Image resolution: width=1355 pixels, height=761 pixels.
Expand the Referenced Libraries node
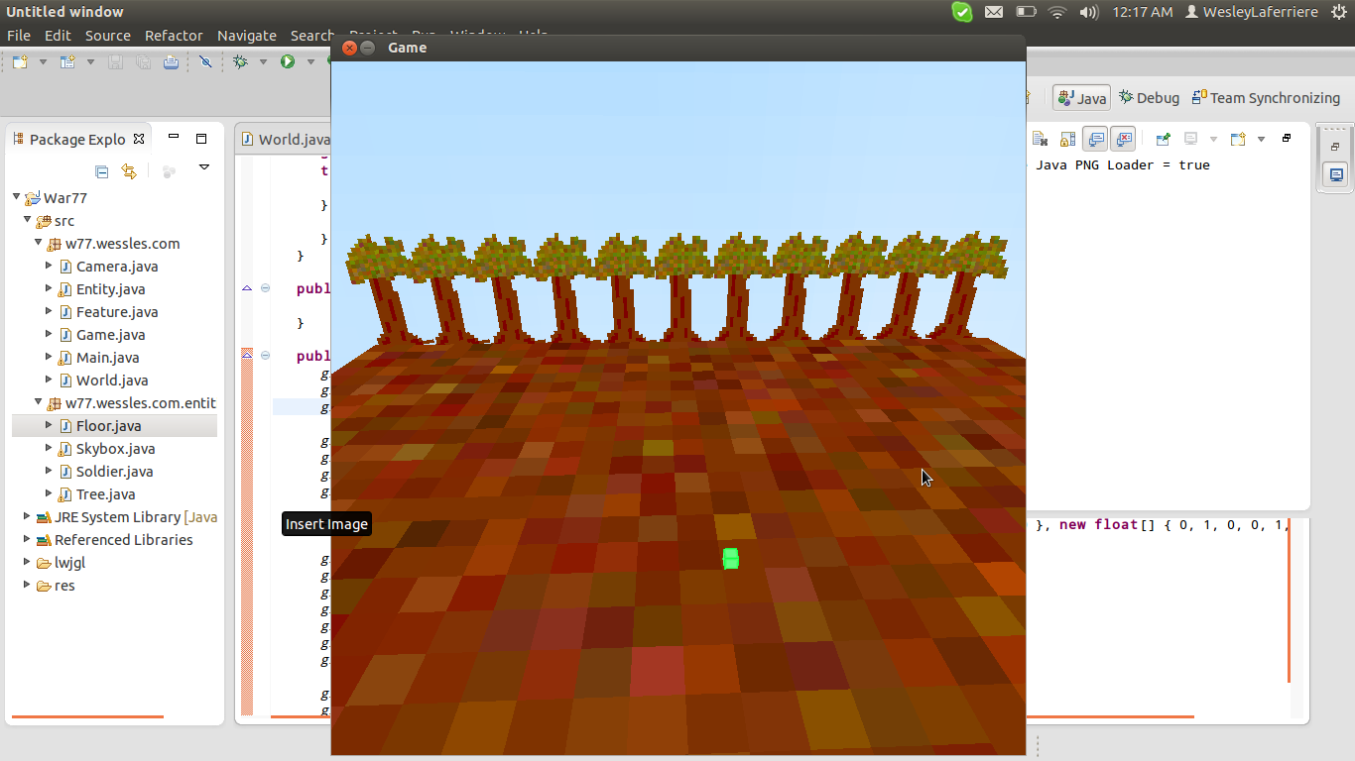(27, 539)
